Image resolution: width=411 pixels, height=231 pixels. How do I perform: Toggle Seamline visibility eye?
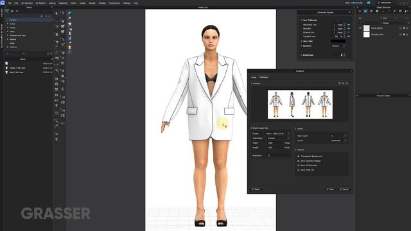click(x=349, y=28)
